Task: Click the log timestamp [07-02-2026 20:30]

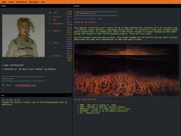Action: click(11, 100)
